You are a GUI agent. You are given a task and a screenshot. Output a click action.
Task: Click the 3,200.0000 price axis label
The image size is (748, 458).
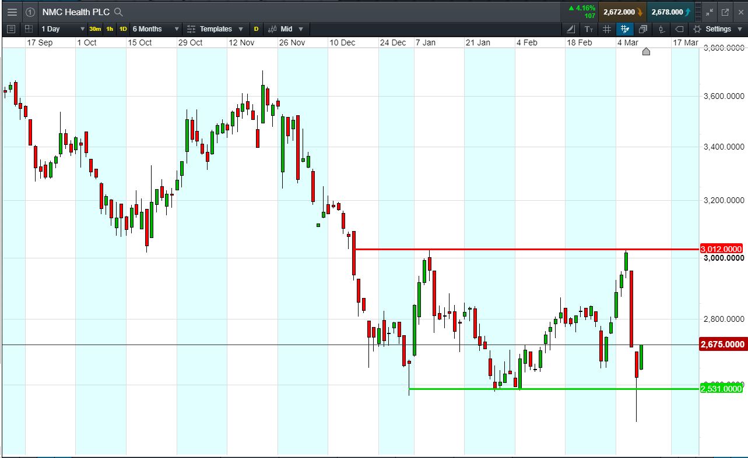coord(724,201)
